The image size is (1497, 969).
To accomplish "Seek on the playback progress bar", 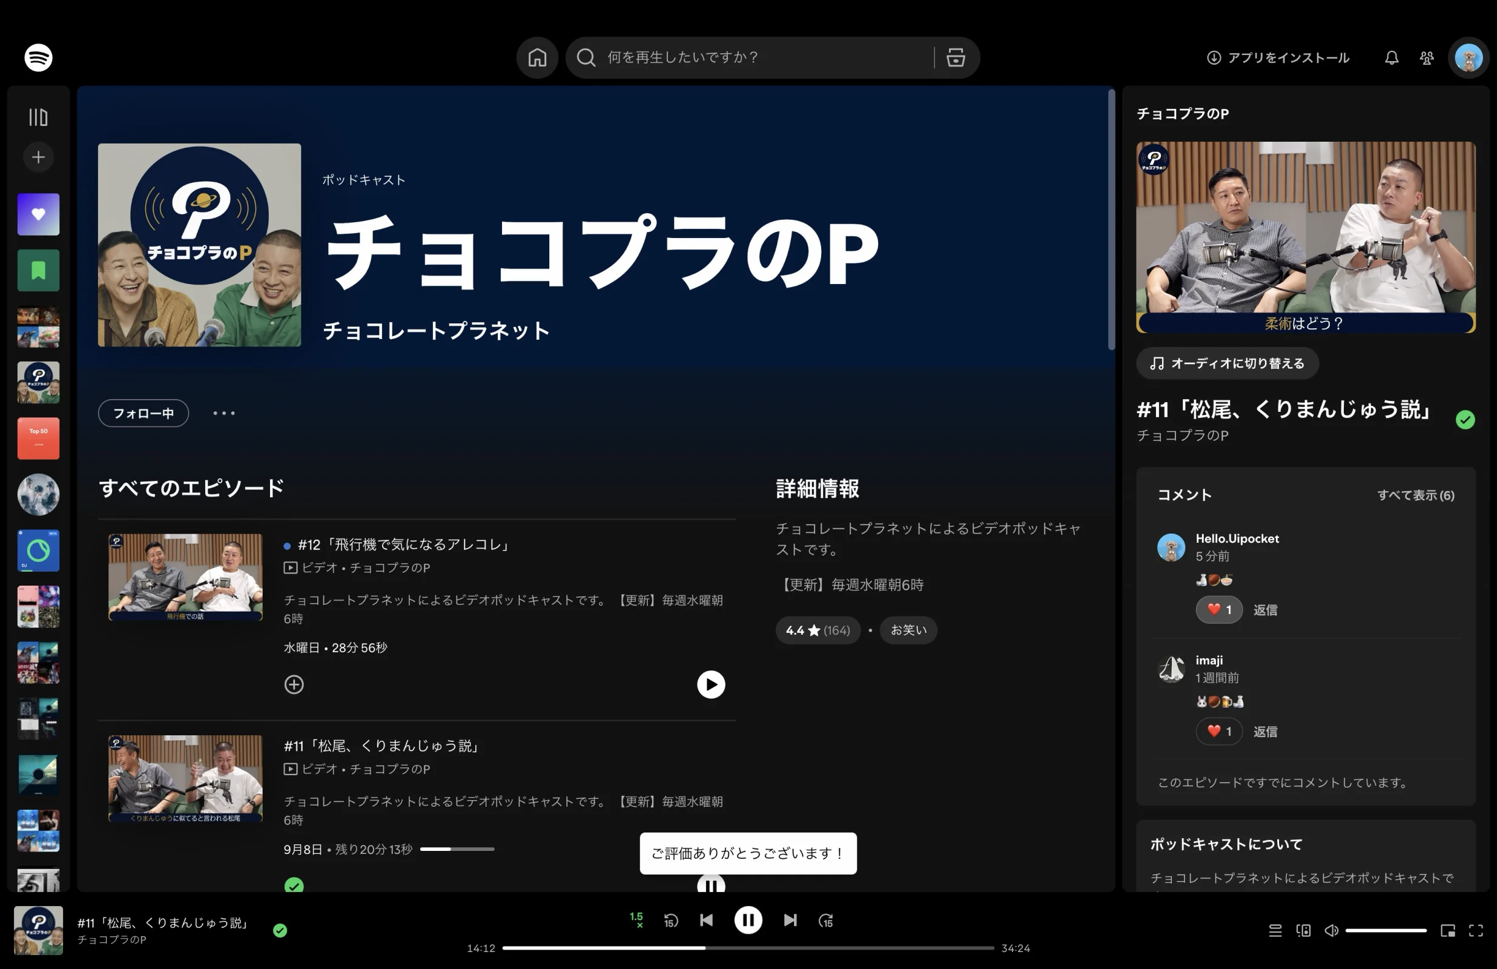I will 748,948.
